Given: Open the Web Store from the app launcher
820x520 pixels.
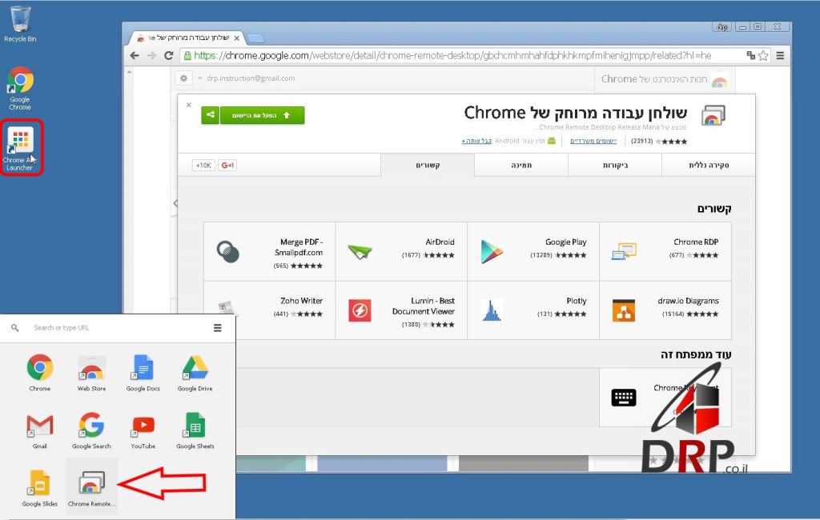Looking at the screenshot, I should (90, 370).
